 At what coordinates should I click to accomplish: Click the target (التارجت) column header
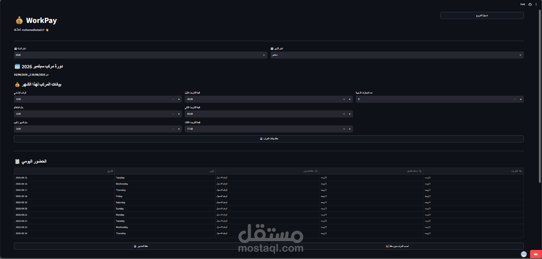click(473, 171)
